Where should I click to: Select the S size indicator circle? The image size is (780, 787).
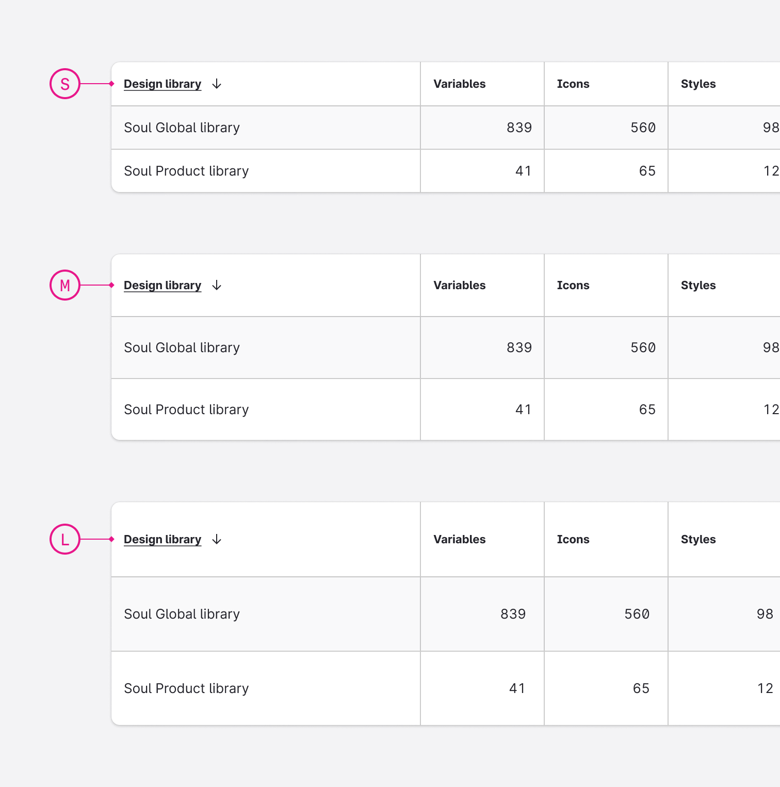65,84
